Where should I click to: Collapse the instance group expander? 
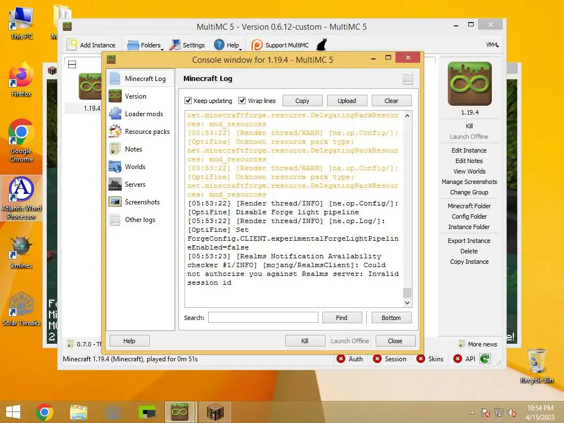click(x=72, y=64)
